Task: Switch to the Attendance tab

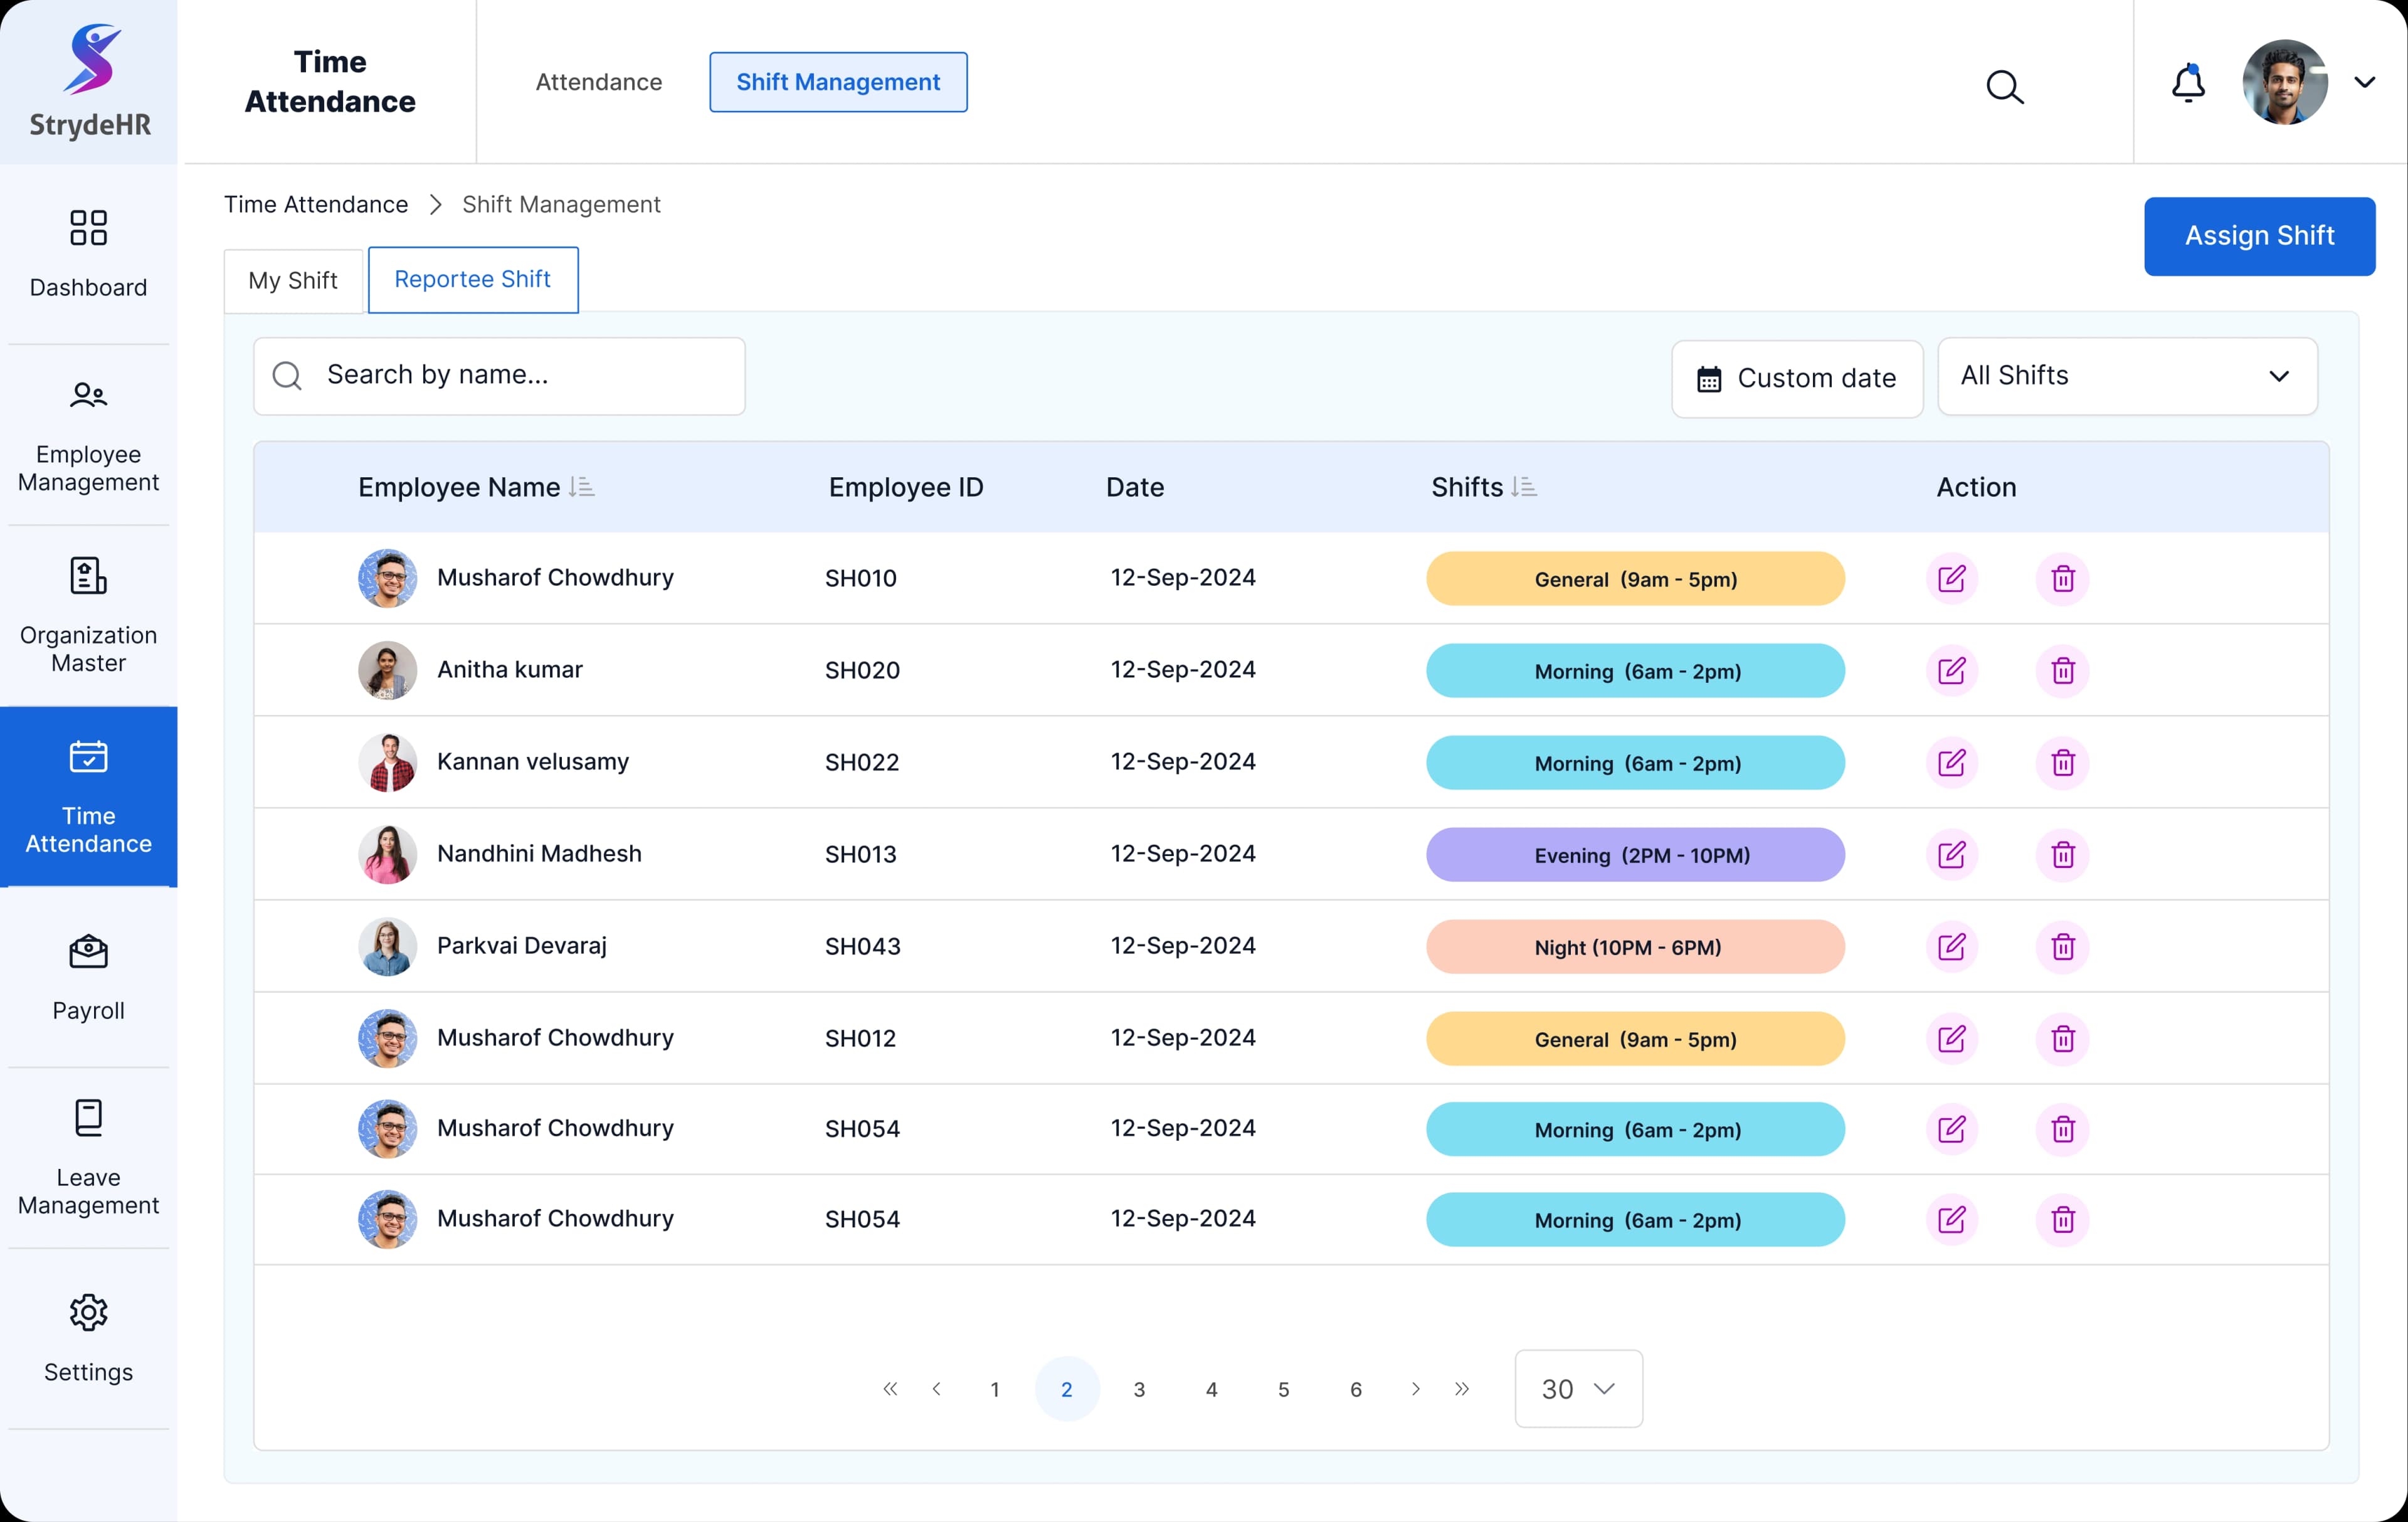Action: tap(598, 82)
